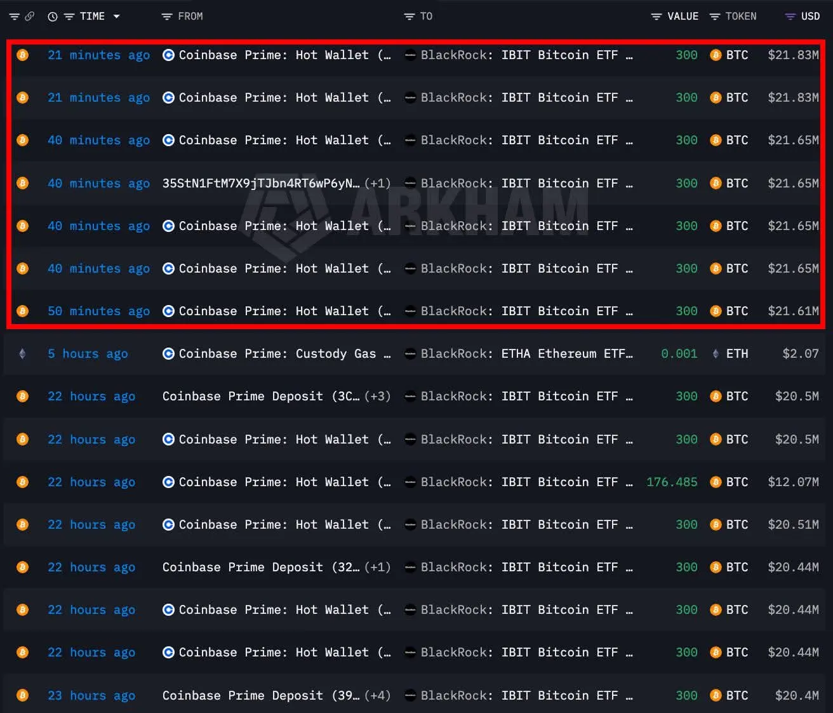Open the '5 hours ago' transaction link
The width and height of the screenshot is (833, 713).
tap(88, 354)
